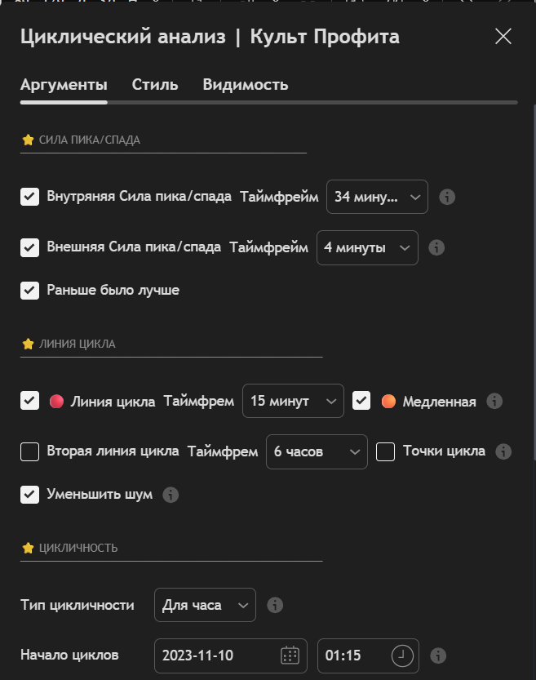This screenshot has width=536, height=680.
Task: Switch to the Стиль tab
Action: 155,85
